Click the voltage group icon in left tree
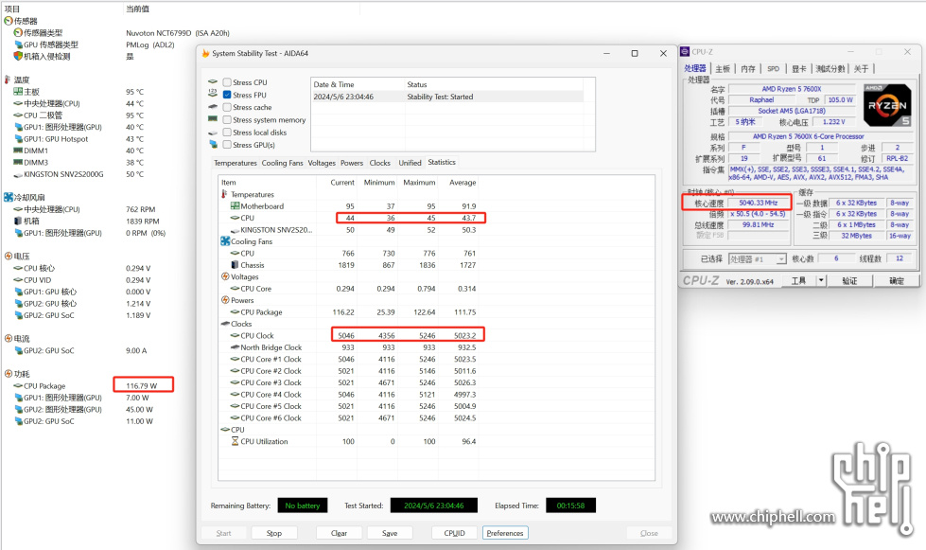The width and height of the screenshot is (926, 550). point(9,256)
